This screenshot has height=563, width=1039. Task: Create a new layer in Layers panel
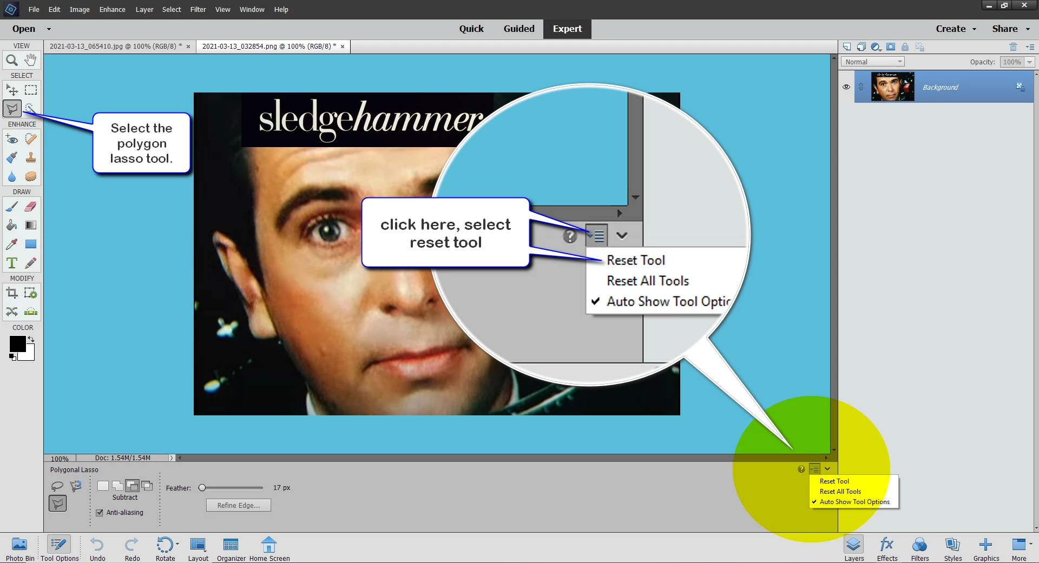[x=847, y=47]
